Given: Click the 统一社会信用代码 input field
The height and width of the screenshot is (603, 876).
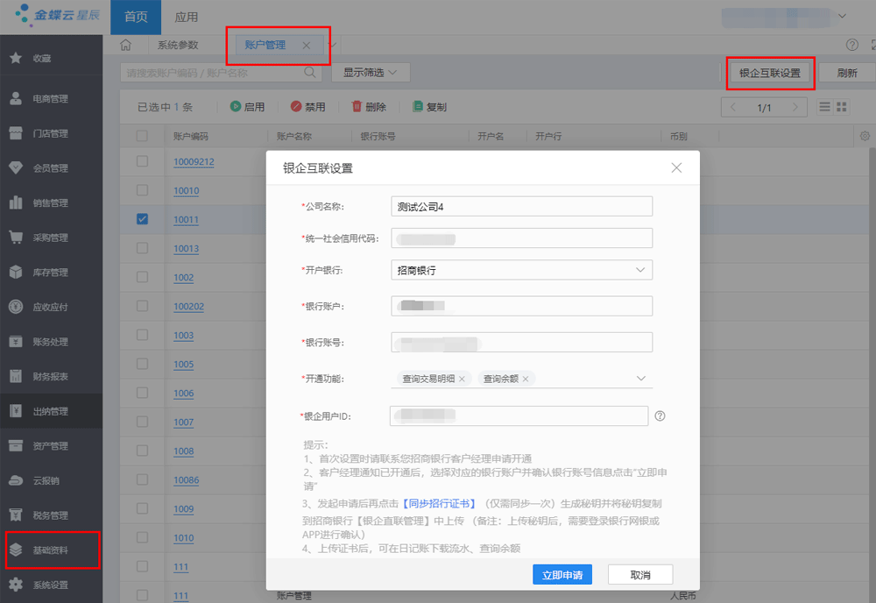Looking at the screenshot, I should point(522,238).
